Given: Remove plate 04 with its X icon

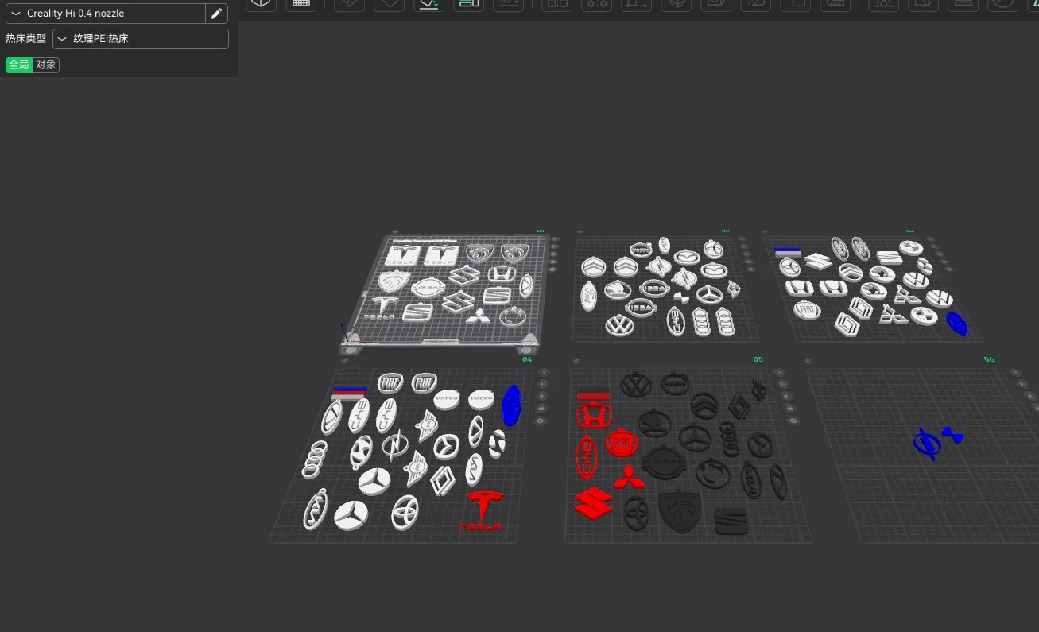Looking at the screenshot, I should coord(544,372).
